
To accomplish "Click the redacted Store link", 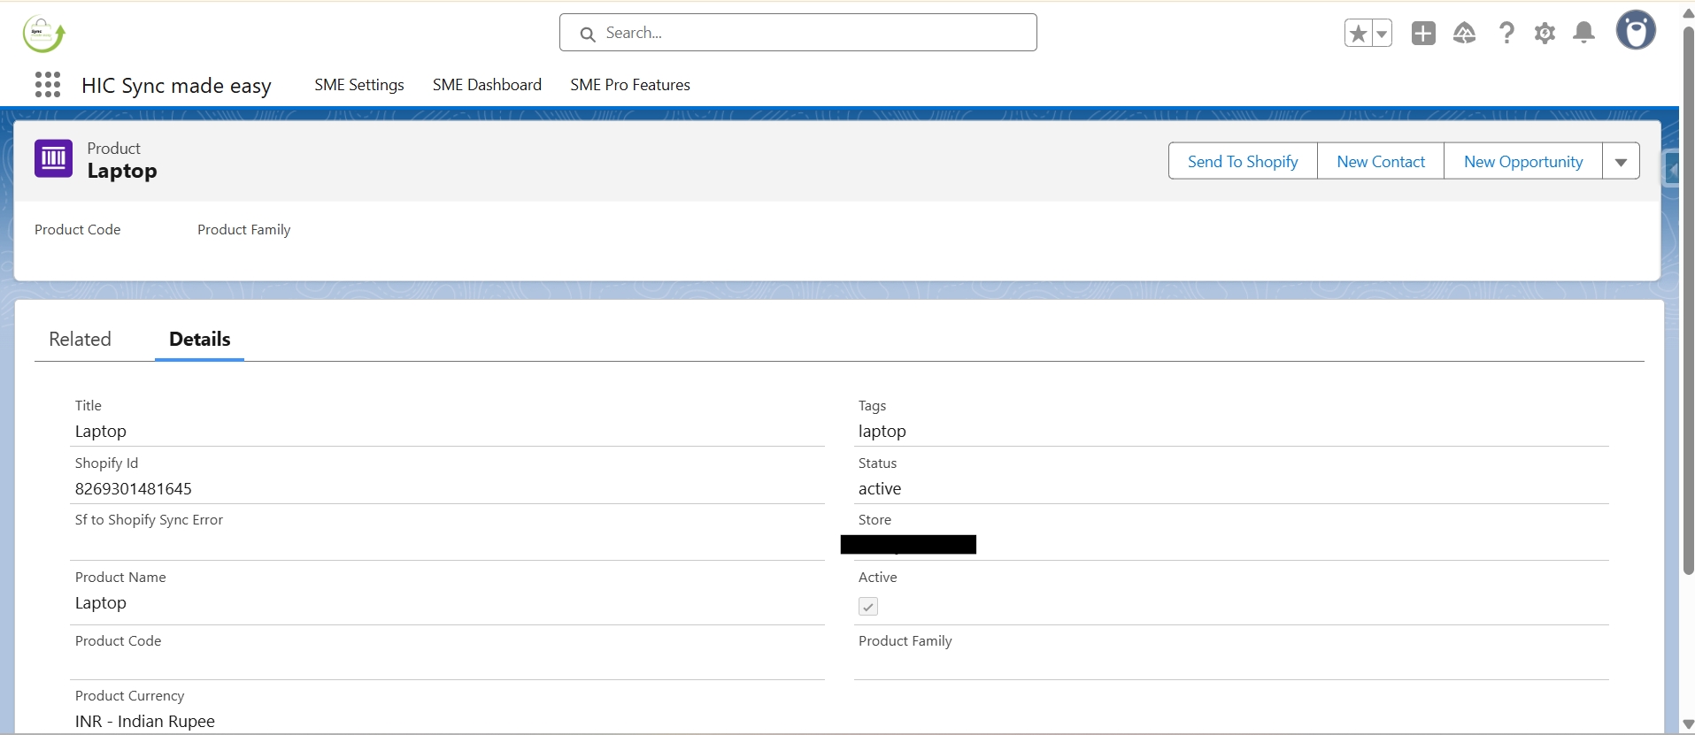I will 908,544.
